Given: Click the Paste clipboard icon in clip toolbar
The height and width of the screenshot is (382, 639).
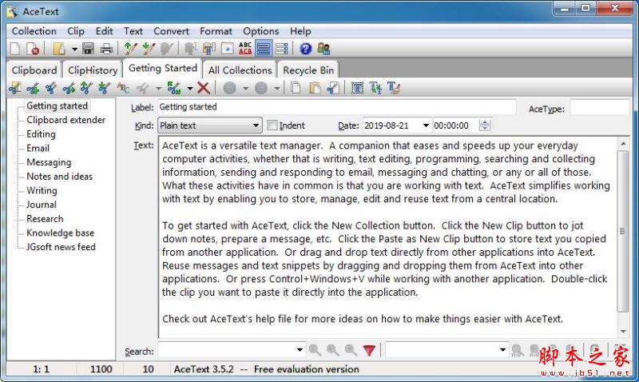Looking at the screenshot, I should pos(314,88).
